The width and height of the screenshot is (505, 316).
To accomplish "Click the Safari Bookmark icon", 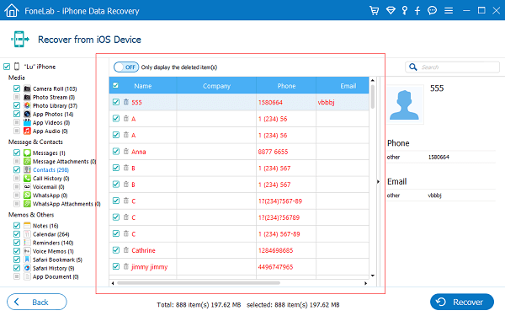I will tap(28, 260).
